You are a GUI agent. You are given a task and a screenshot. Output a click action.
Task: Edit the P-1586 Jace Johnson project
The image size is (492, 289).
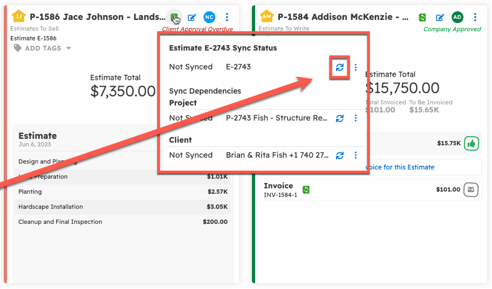pos(192,17)
